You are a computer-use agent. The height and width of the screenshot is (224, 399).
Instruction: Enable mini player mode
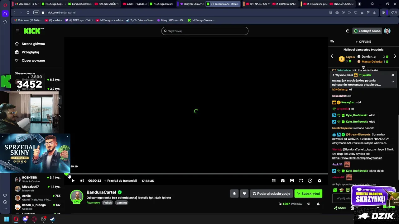274,181
